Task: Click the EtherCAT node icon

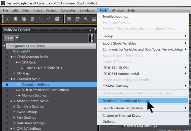Action: pos(14,51)
